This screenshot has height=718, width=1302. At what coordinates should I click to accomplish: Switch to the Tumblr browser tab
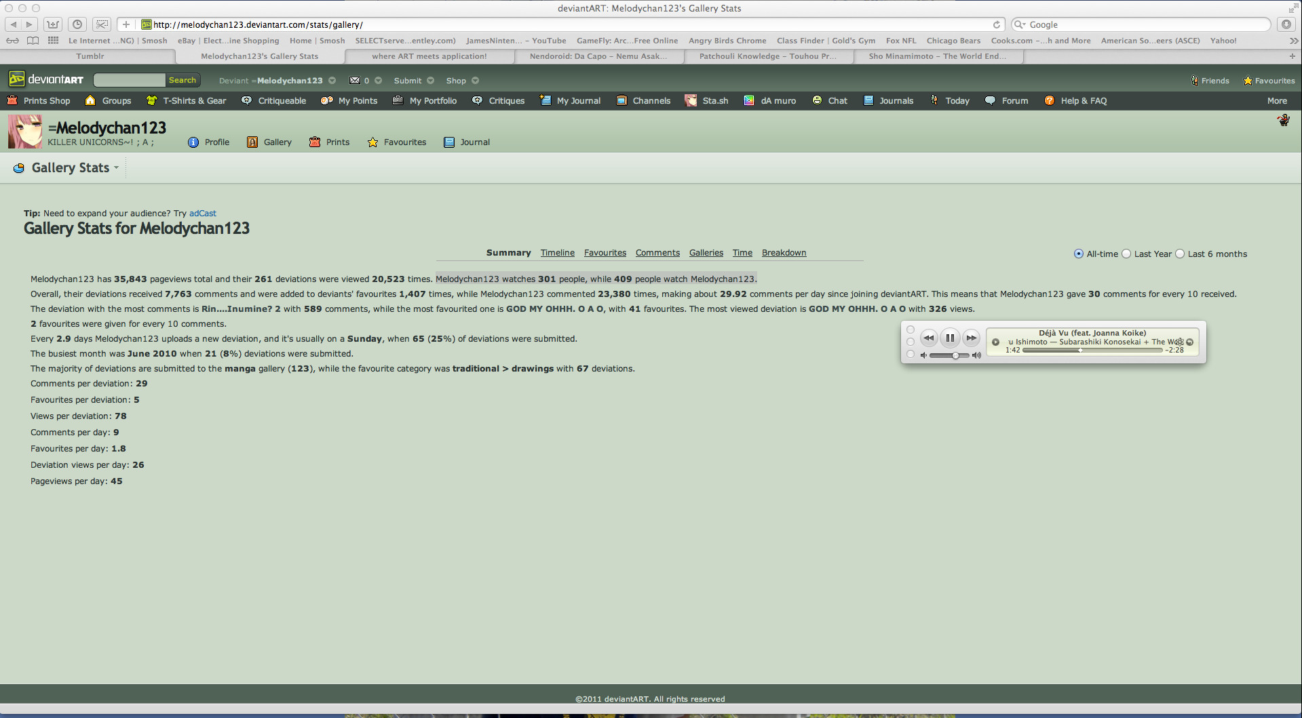click(90, 56)
